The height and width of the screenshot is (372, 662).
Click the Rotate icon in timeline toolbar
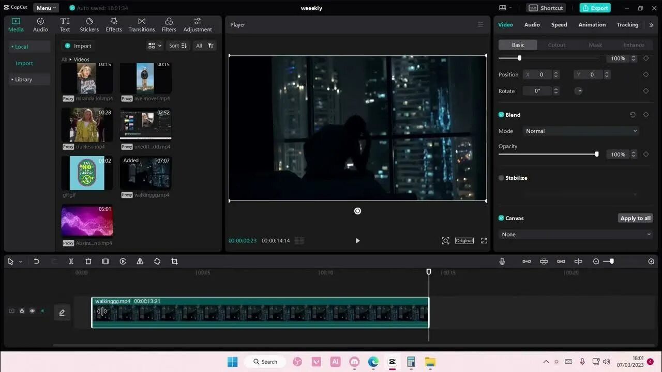157,261
